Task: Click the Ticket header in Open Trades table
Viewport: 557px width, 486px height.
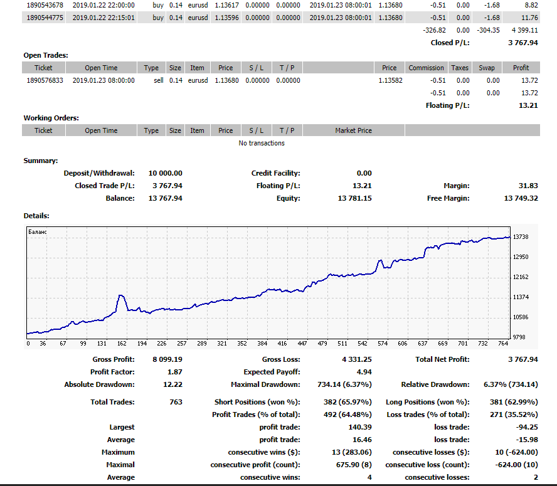Action: coord(43,68)
